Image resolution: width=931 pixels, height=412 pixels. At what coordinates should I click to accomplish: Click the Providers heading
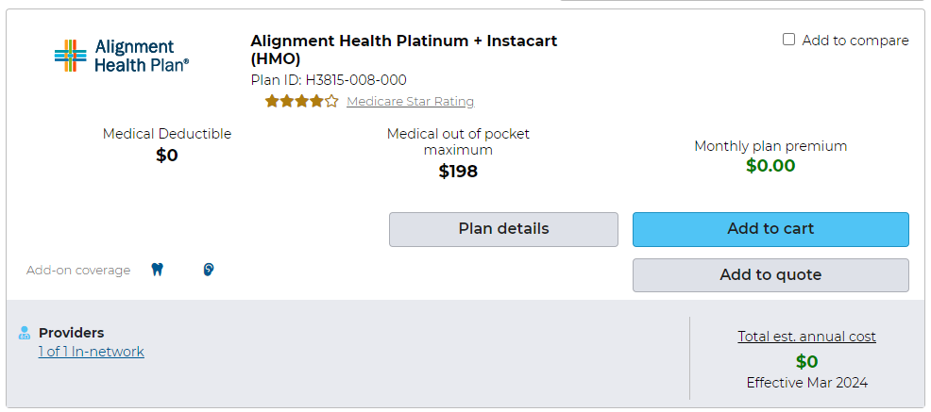point(72,333)
